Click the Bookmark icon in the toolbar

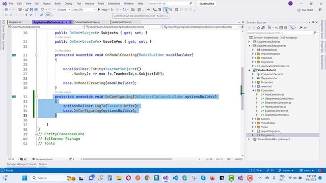click(x=176, y=10)
